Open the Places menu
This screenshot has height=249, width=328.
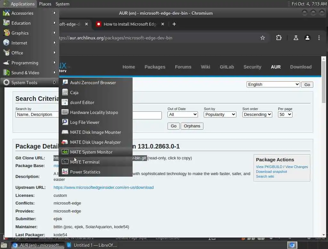45,4
